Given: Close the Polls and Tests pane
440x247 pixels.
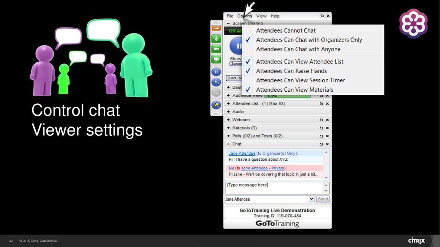Looking at the screenshot, I should pyautogui.click(x=327, y=136).
